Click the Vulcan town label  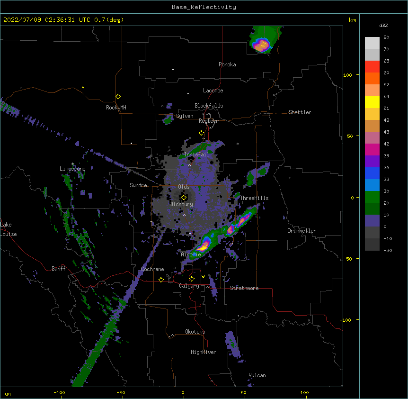click(257, 375)
